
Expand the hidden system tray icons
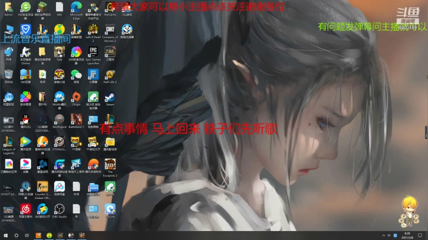pos(383,235)
